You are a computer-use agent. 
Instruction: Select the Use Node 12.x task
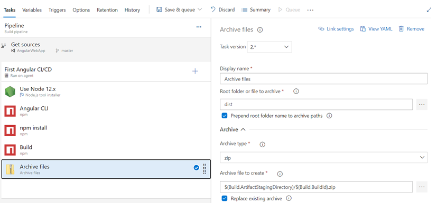[106, 92]
